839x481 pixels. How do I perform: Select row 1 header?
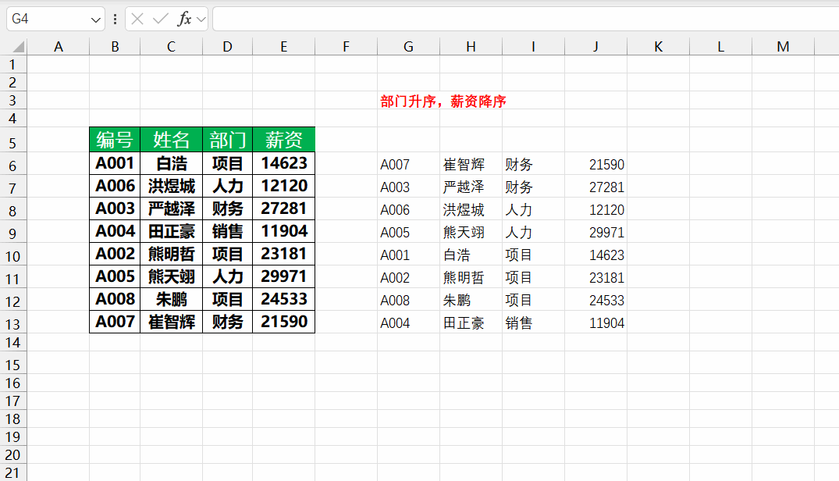tap(12, 65)
